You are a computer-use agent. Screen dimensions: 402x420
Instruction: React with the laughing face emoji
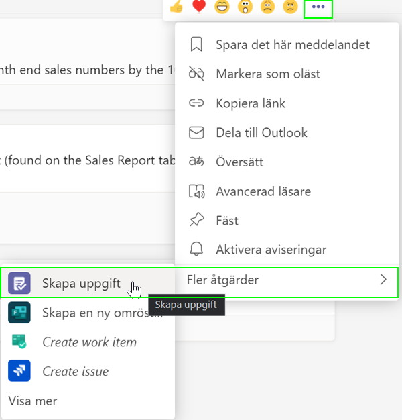222,6
